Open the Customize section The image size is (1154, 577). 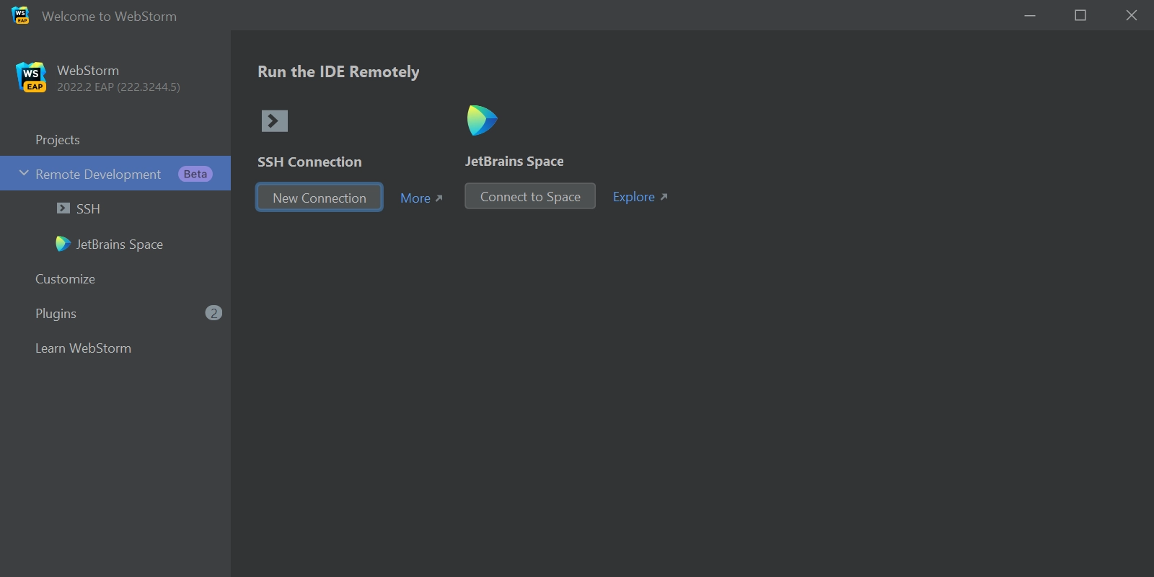(115, 279)
